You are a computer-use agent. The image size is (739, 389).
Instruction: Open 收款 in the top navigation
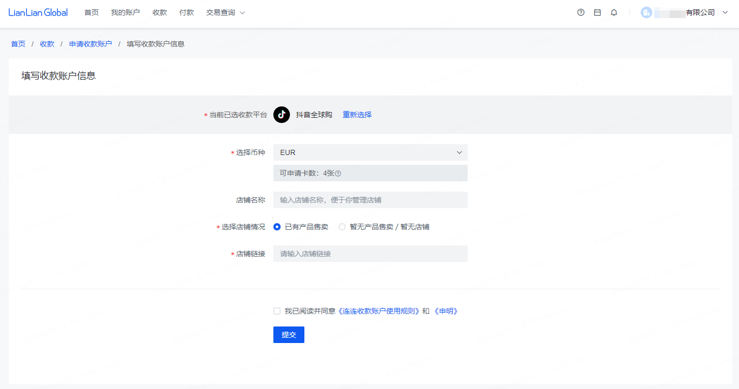[x=160, y=12]
